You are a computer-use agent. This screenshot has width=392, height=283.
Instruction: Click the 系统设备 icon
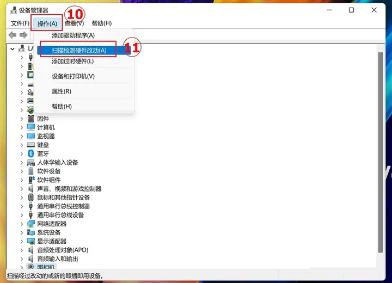30,232
